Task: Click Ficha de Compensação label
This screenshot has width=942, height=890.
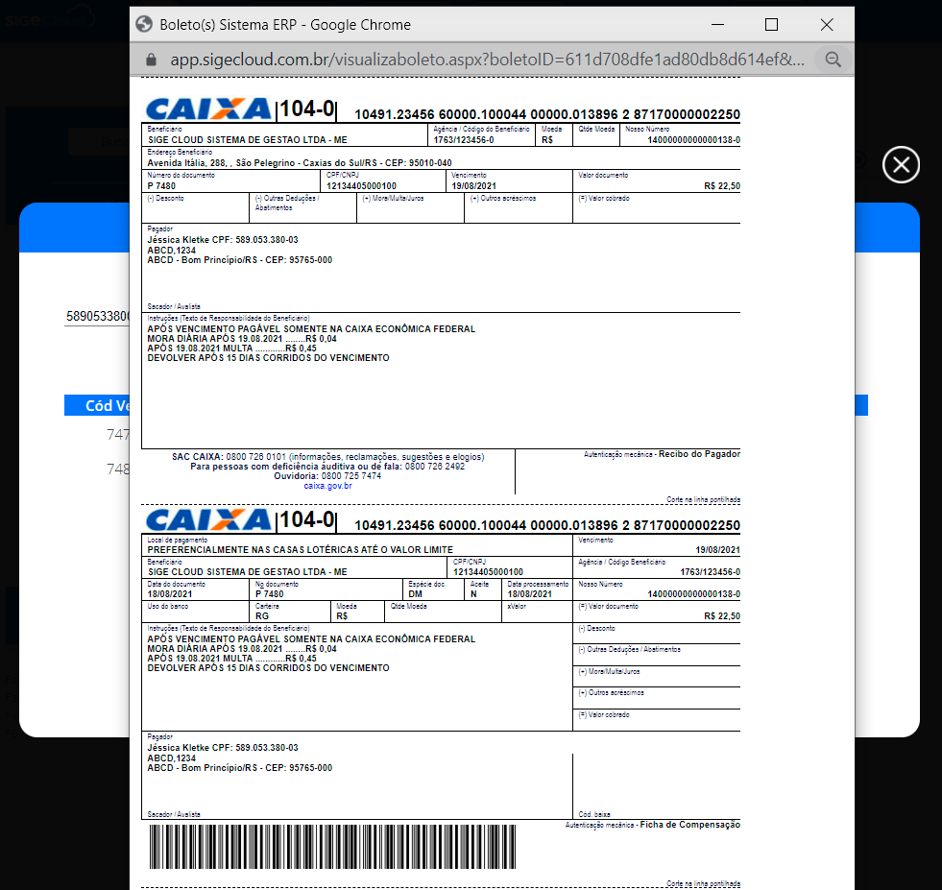Action: coord(689,825)
